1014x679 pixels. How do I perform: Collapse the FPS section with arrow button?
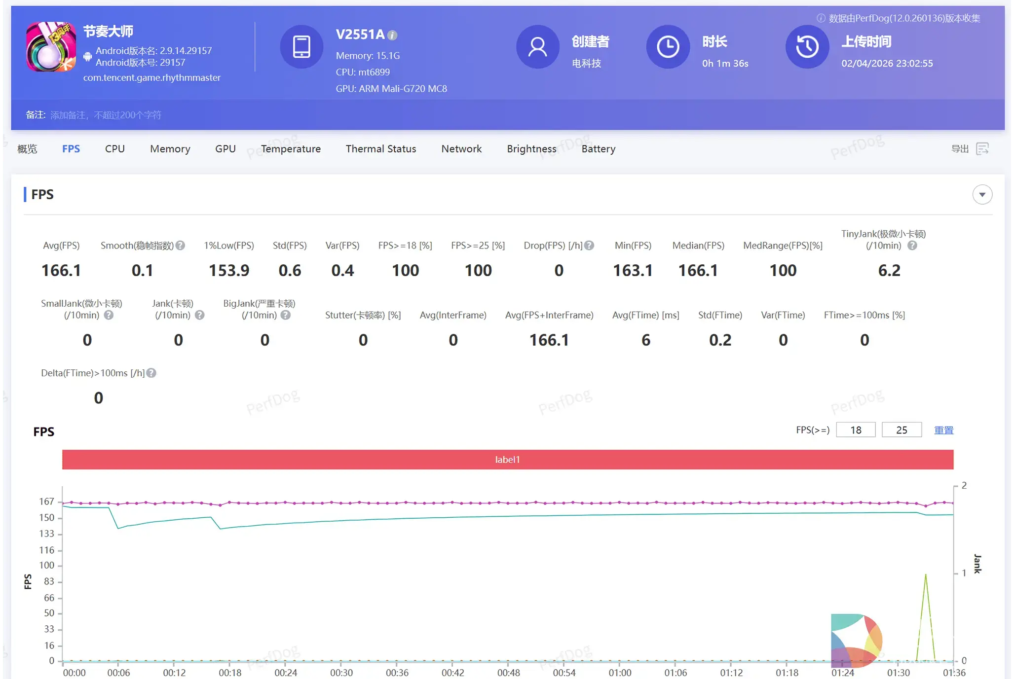click(x=982, y=194)
